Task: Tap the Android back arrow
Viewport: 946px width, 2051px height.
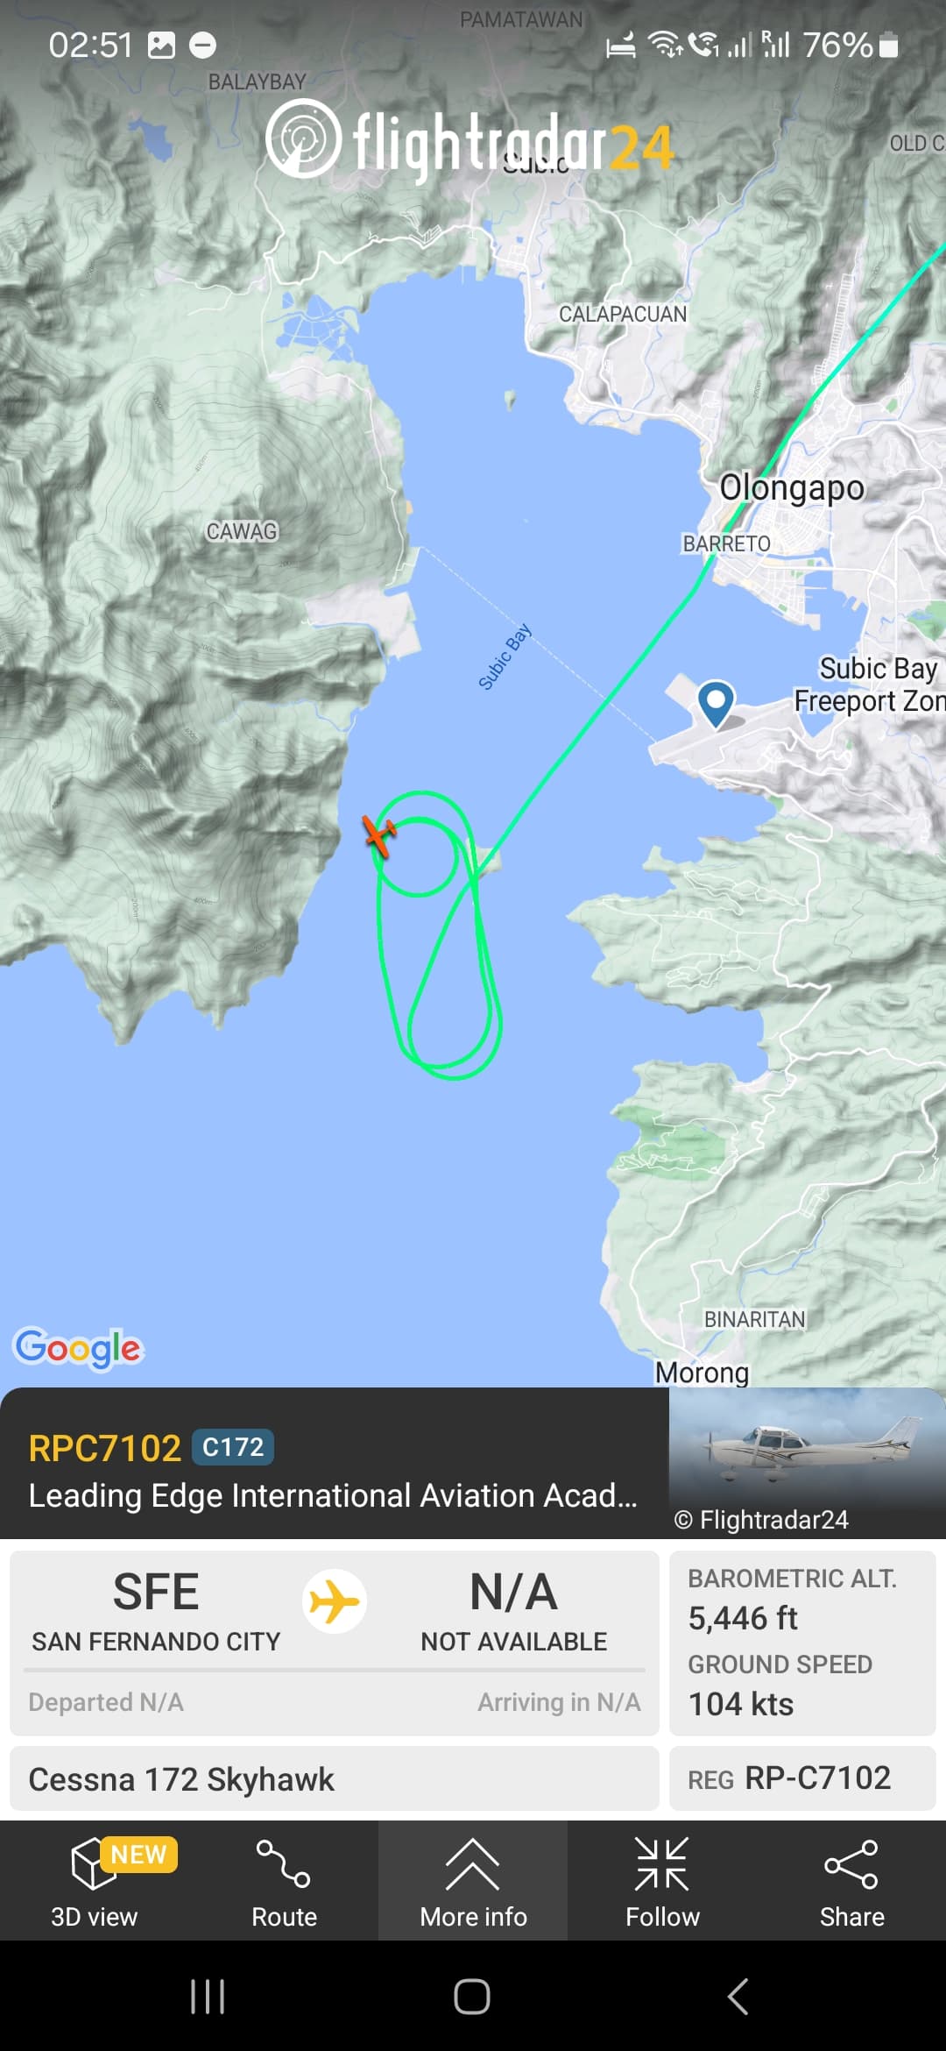Action: [x=738, y=1997]
